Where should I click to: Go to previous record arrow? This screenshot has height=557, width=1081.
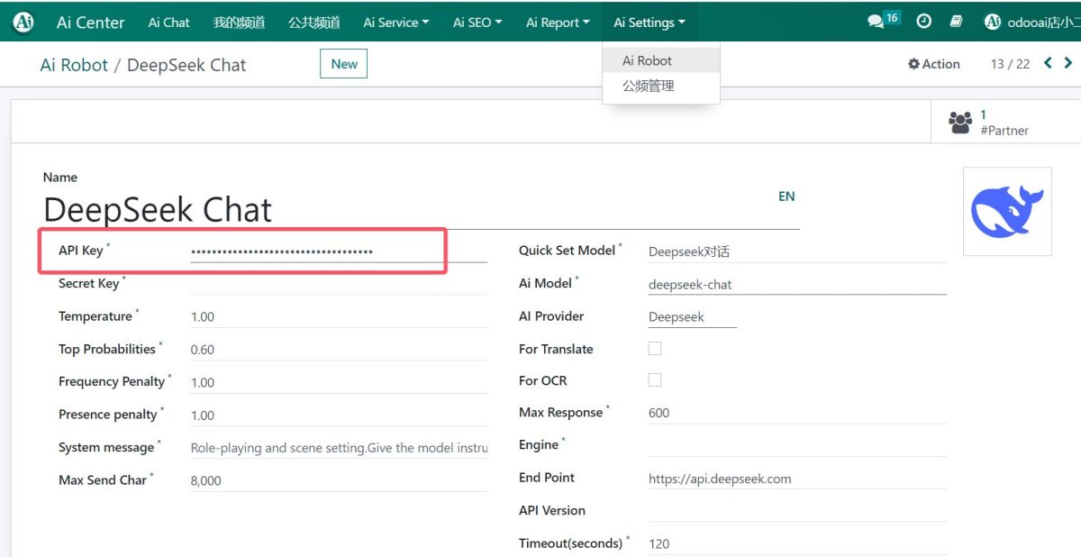tap(1048, 63)
